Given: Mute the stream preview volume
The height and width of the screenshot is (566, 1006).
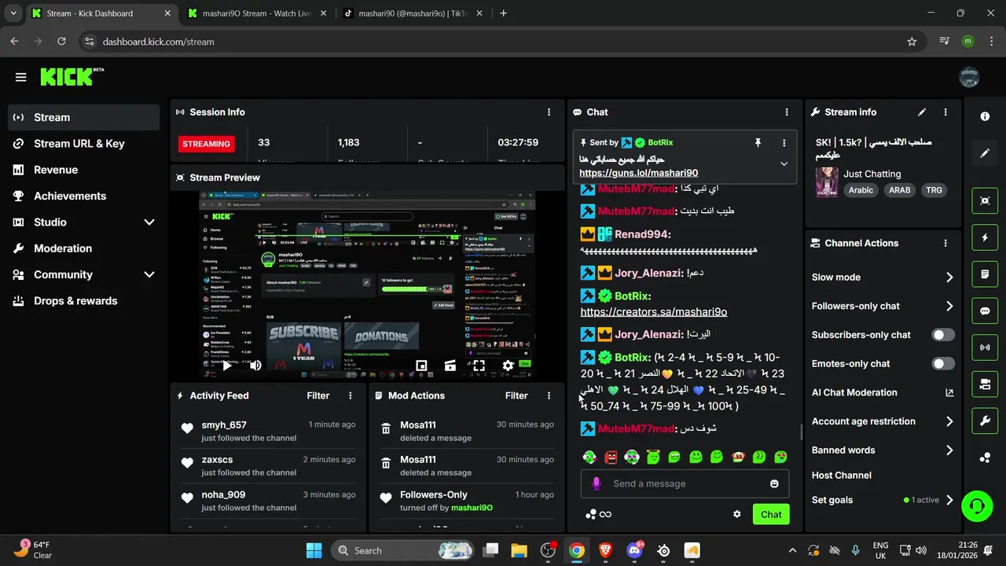Looking at the screenshot, I should coord(255,366).
